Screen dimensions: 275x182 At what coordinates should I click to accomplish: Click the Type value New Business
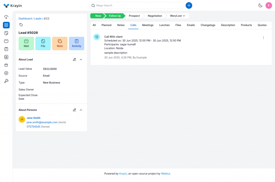pyautogui.click(x=52, y=83)
